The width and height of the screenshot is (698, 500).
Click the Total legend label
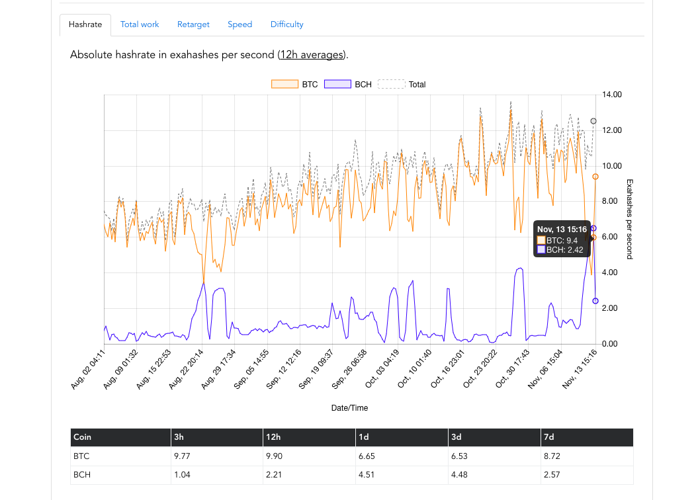click(x=417, y=85)
